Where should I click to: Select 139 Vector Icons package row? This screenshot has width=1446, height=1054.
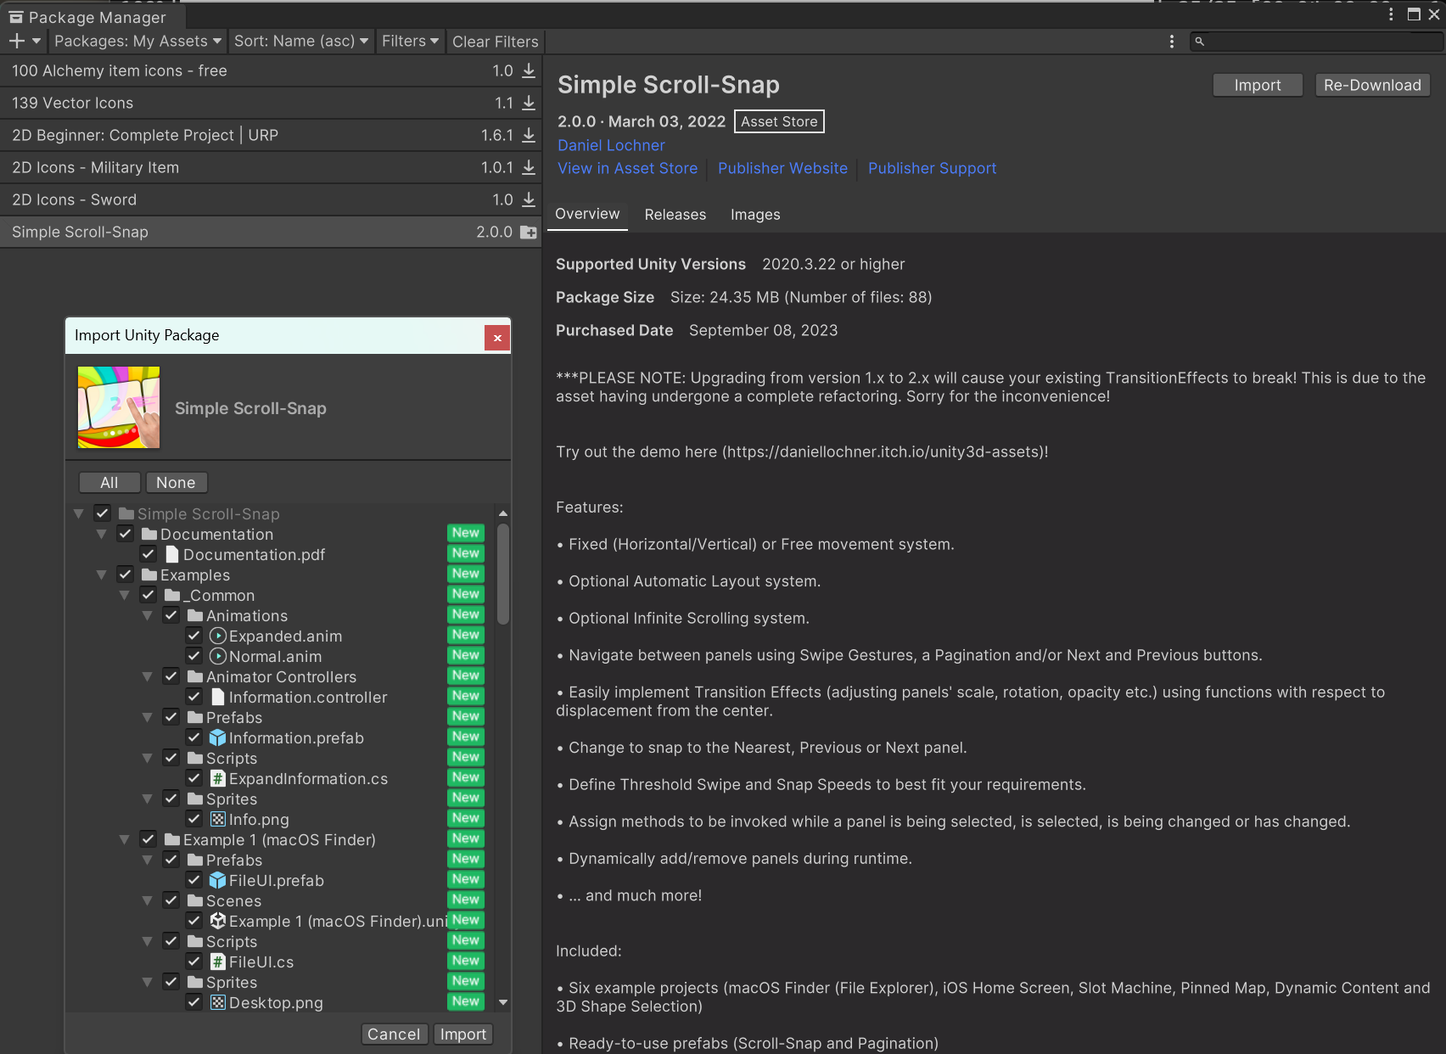(x=271, y=103)
